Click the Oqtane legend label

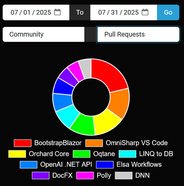pyautogui.click(x=104, y=154)
